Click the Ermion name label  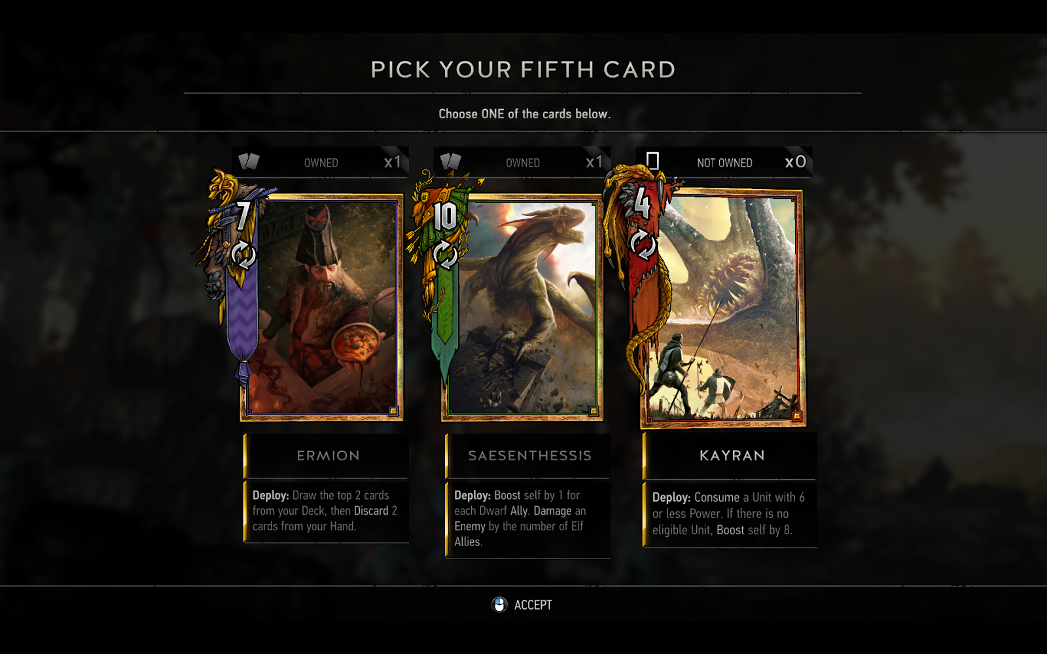(328, 455)
